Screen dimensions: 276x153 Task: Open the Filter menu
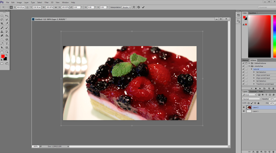point(46,2)
